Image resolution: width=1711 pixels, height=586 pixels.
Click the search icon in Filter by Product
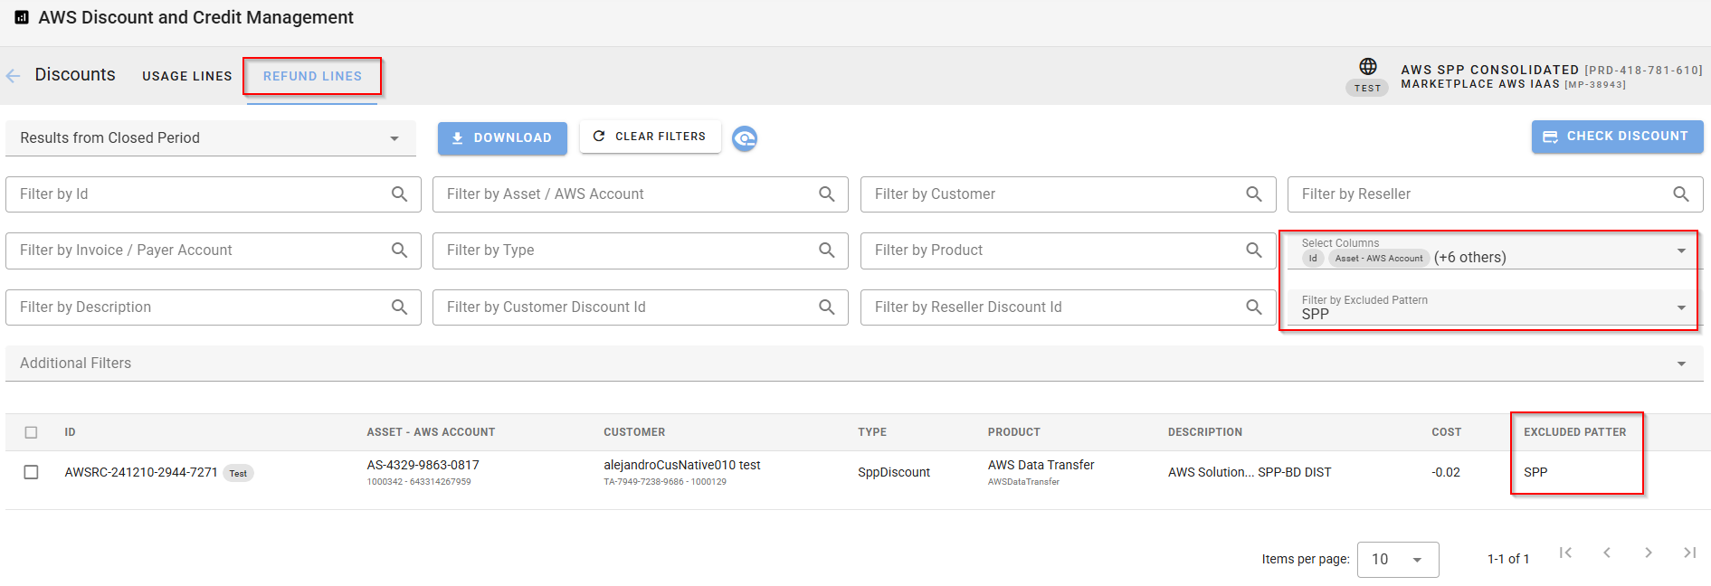tap(1253, 250)
